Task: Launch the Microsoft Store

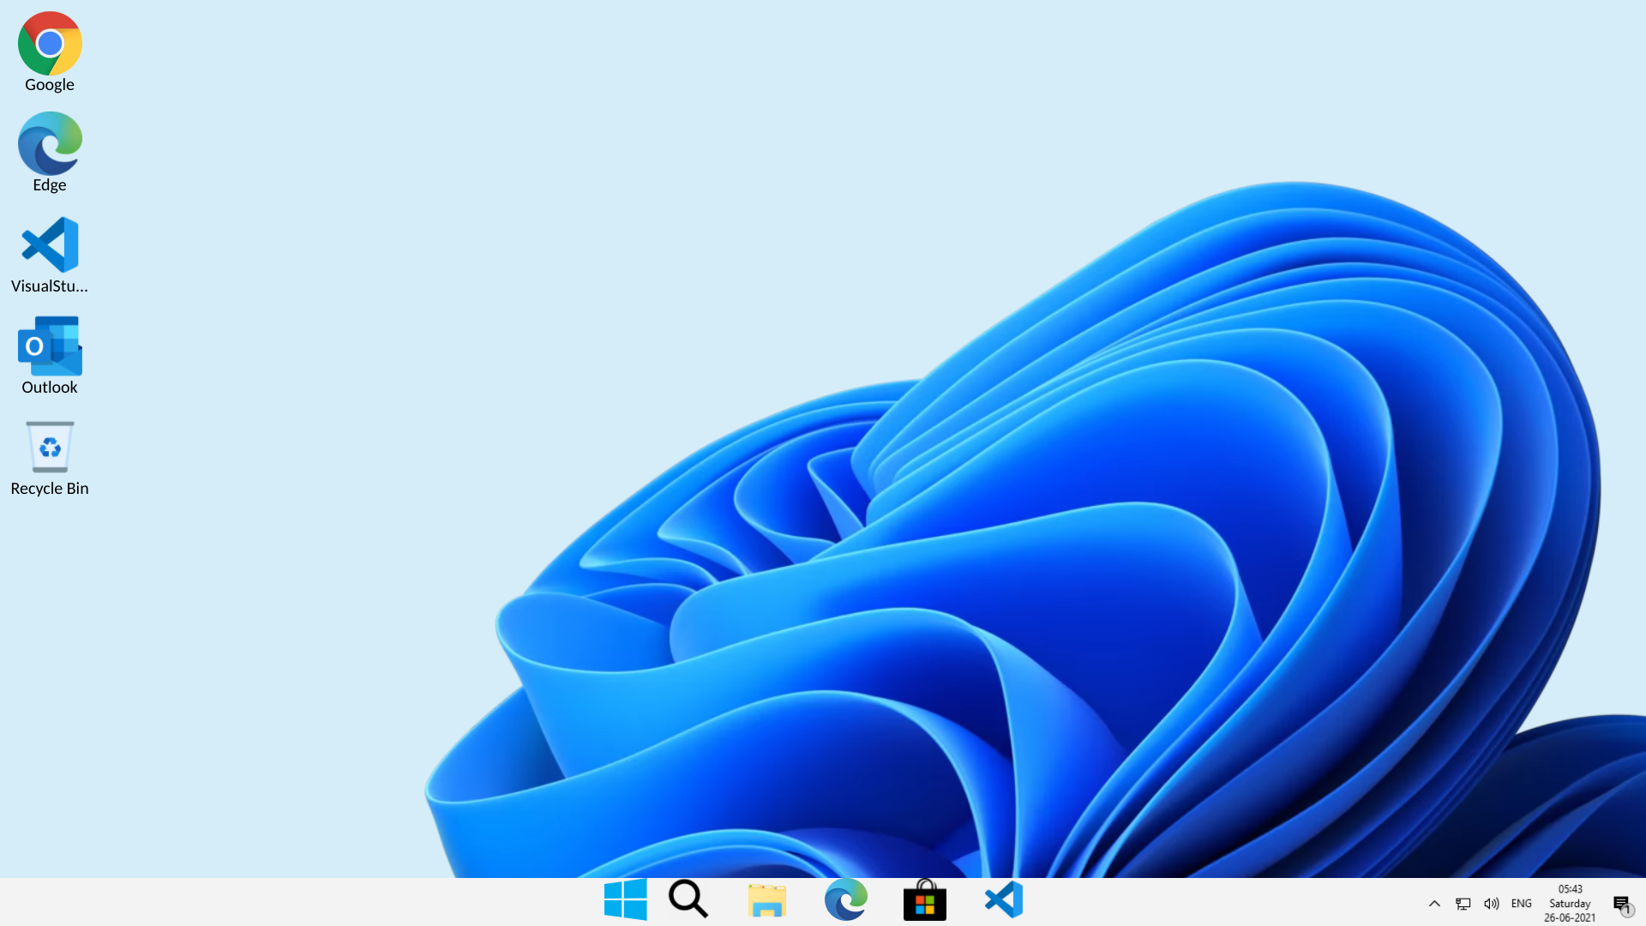Action: coord(925,899)
